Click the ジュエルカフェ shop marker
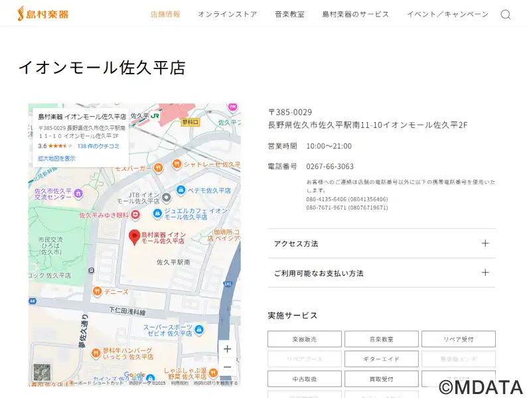Viewport: 531px width, 398px height. pyautogui.click(x=157, y=214)
